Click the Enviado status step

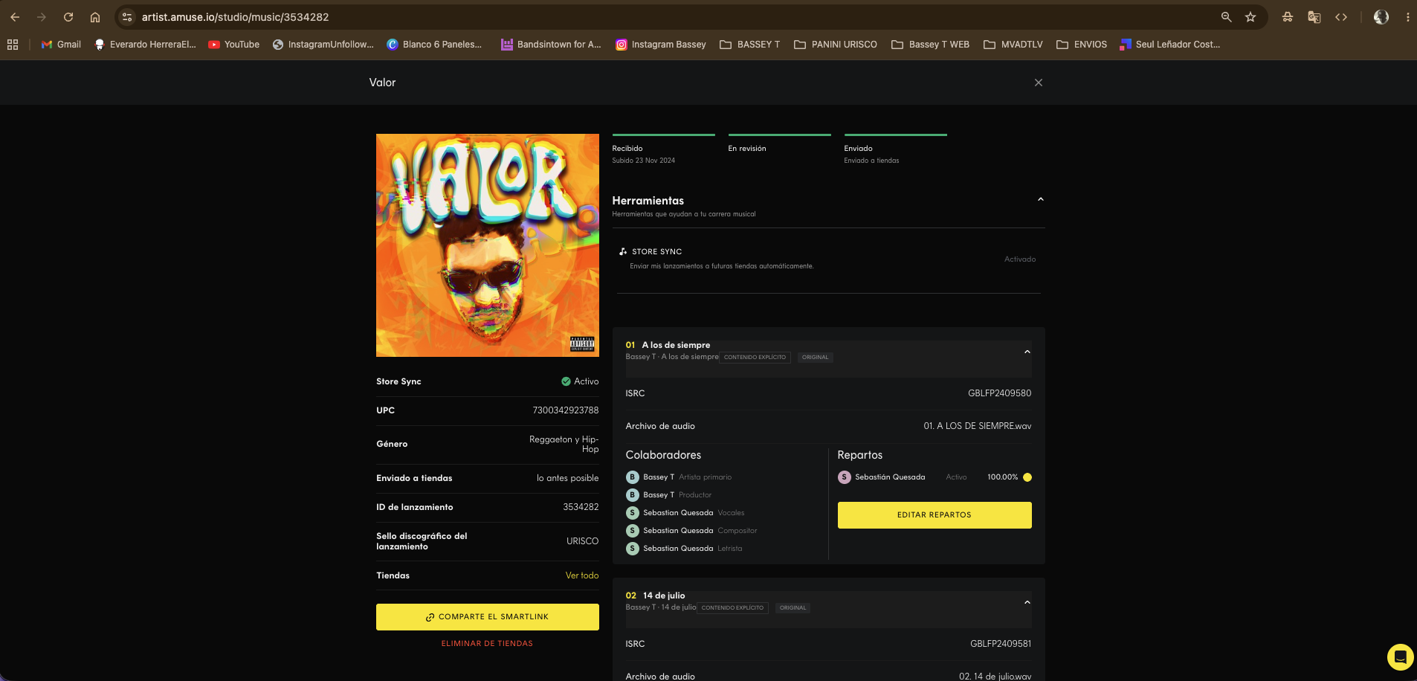(896, 149)
